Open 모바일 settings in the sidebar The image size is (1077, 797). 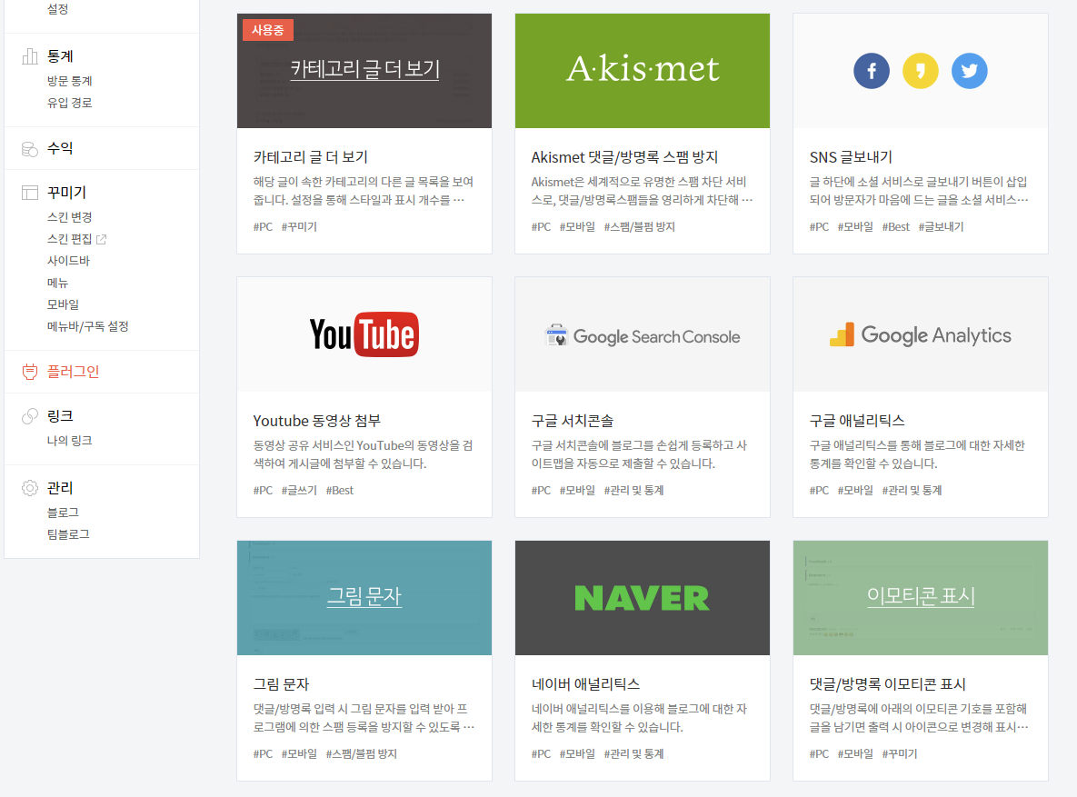(x=64, y=304)
